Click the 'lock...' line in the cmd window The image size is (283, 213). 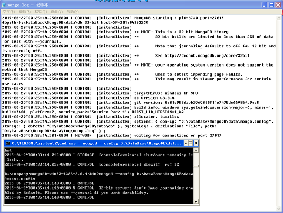(x=15, y=160)
